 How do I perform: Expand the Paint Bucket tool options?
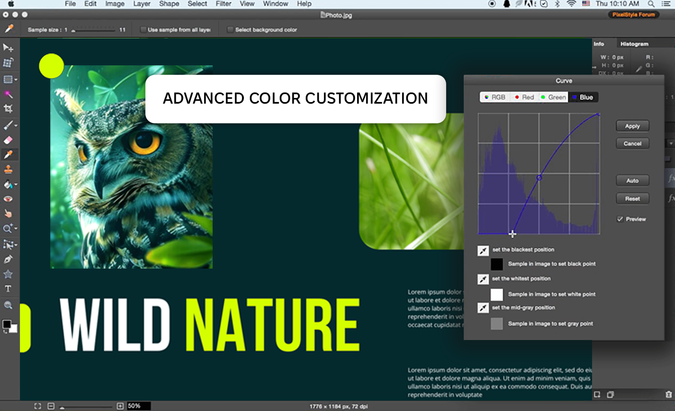16,185
